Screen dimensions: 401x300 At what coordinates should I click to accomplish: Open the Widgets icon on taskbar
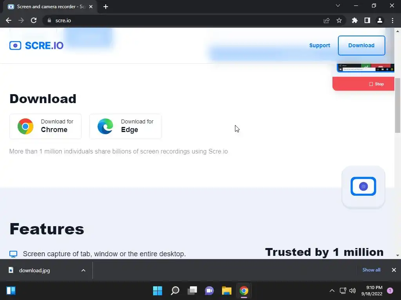tap(11, 291)
